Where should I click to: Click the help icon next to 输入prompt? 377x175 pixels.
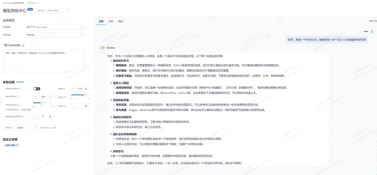pyautogui.click(x=23, y=45)
